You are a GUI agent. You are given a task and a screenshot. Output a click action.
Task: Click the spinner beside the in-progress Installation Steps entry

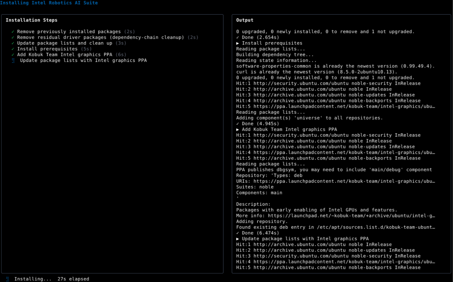point(13,60)
